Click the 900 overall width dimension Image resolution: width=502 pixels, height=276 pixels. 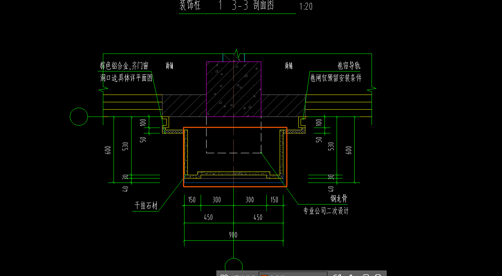(x=233, y=235)
